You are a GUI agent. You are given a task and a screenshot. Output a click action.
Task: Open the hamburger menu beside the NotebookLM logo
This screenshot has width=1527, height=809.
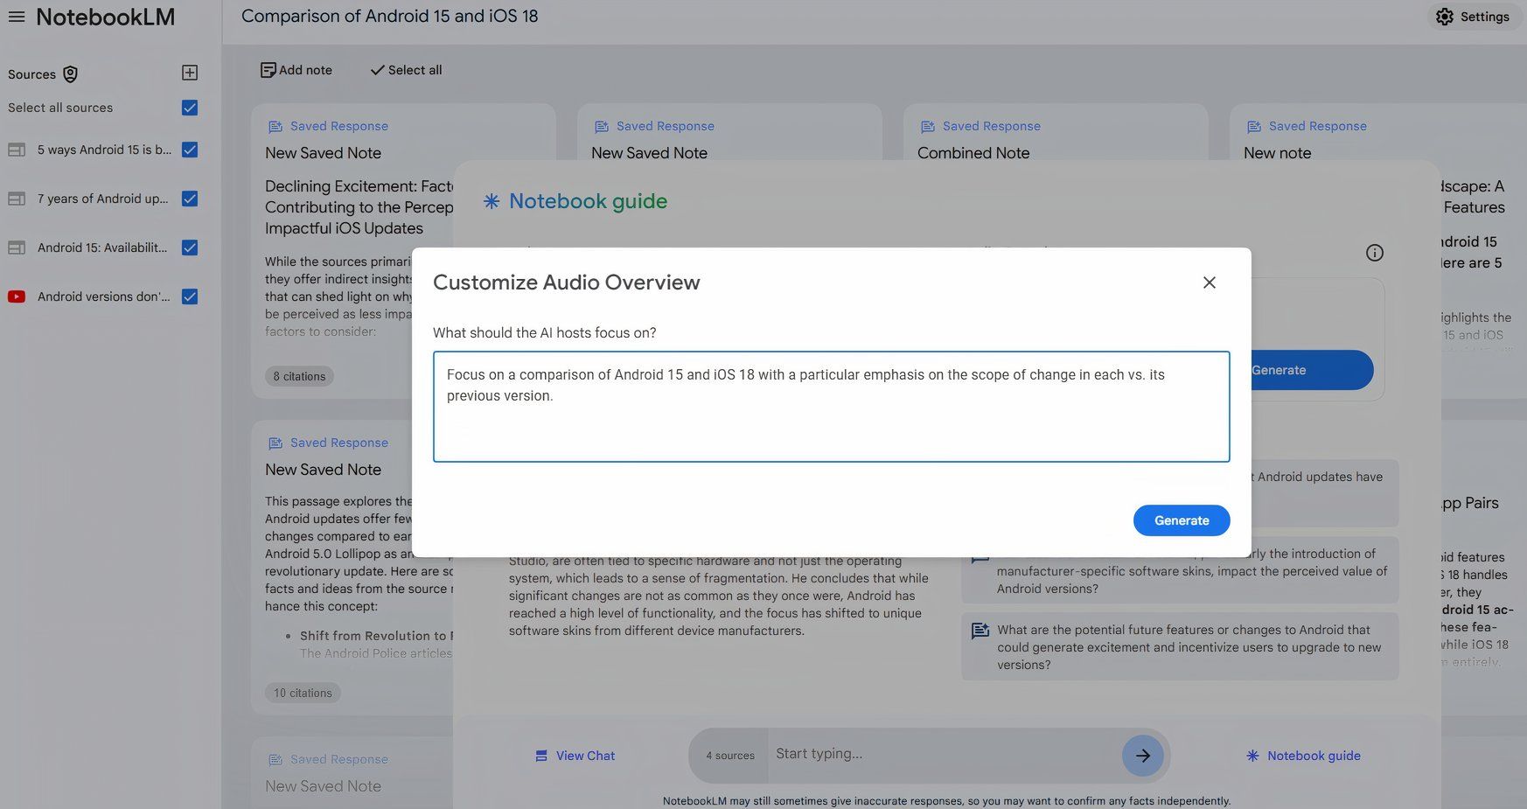click(17, 17)
